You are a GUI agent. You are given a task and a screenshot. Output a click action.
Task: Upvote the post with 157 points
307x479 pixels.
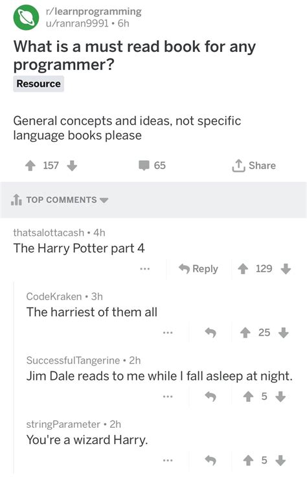click(x=30, y=166)
